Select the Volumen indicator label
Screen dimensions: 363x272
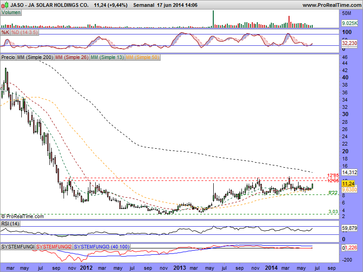[11, 13]
